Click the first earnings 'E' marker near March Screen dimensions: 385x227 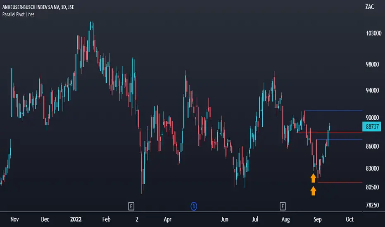(131, 206)
